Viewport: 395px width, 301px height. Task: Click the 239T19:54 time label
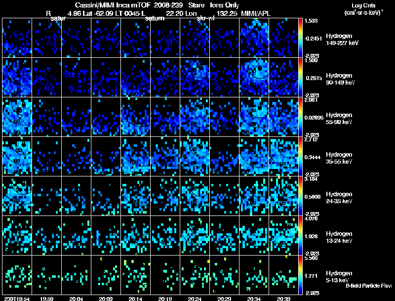coord(17,299)
